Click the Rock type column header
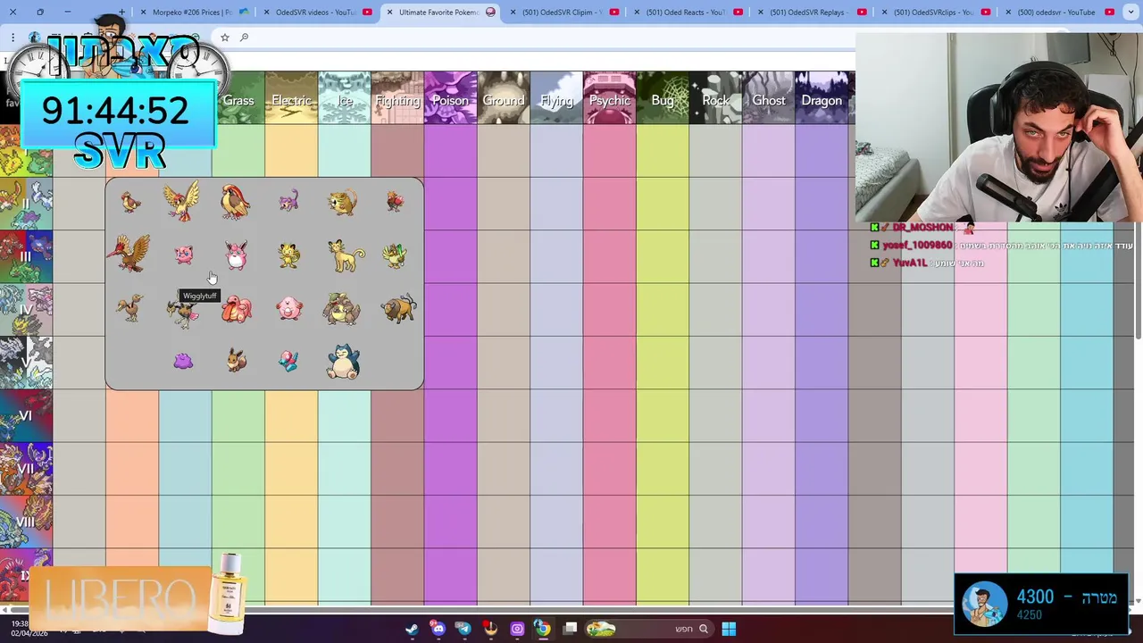This screenshot has height=643, width=1143. click(715, 98)
